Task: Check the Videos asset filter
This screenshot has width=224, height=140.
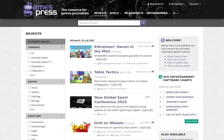Action: pos(29,135)
